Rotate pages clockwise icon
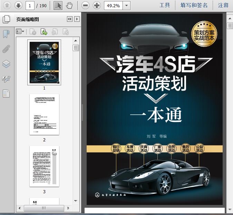 point(66,32)
